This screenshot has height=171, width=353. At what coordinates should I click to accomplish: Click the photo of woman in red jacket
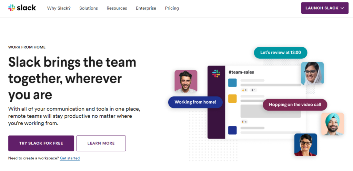pyautogui.click(x=306, y=145)
